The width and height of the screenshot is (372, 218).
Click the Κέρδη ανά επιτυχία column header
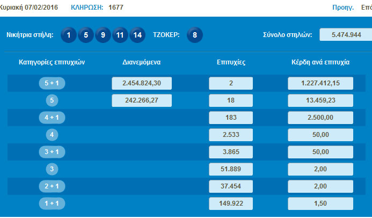[x=320, y=62]
